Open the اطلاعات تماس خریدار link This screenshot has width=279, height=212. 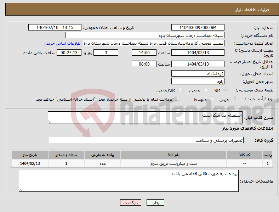[x=63, y=43]
